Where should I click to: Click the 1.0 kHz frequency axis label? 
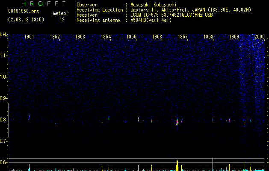(3, 77)
